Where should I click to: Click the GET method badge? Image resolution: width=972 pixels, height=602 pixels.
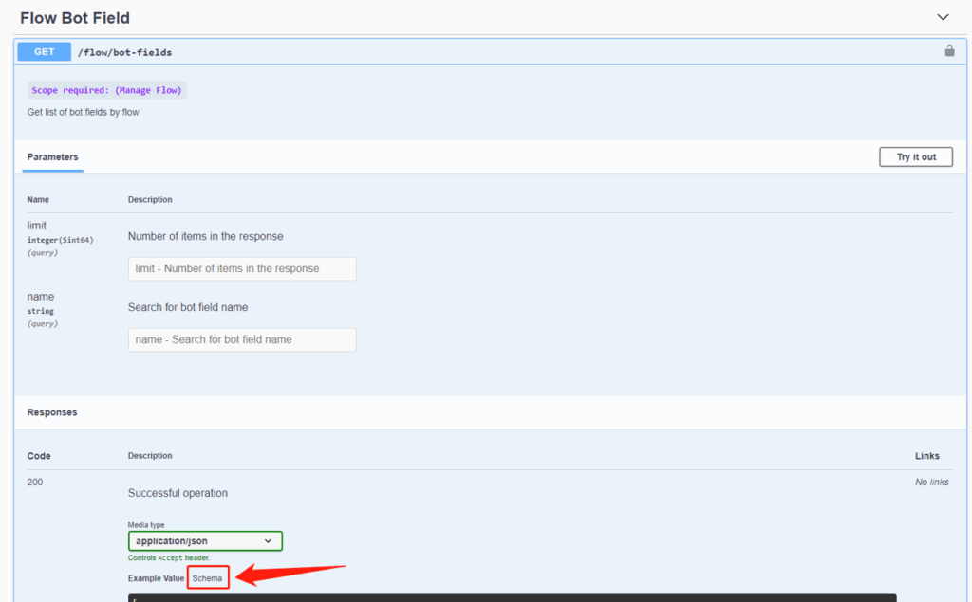pos(44,52)
